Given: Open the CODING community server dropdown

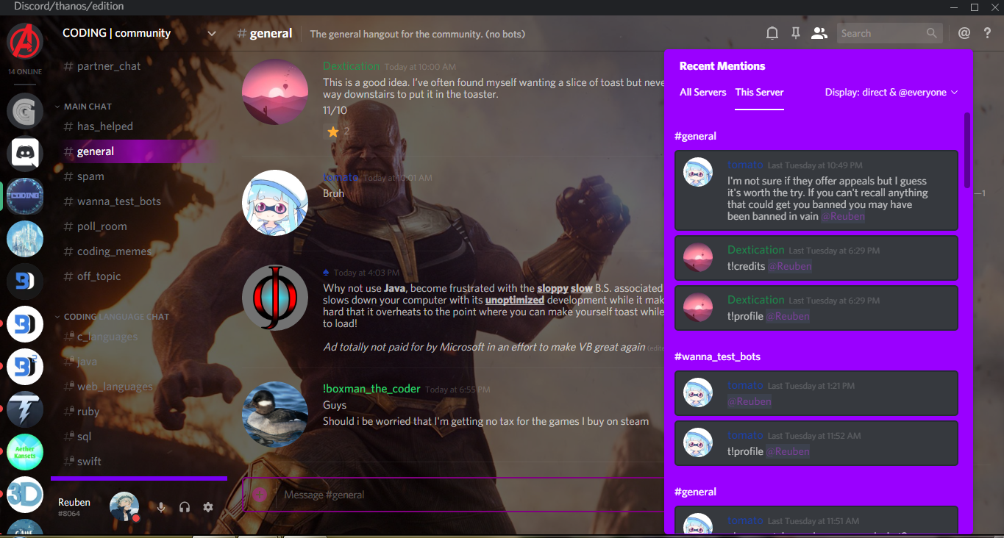Looking at the screenshot, I should 212,33.
